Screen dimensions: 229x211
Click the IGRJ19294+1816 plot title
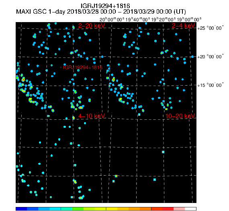point(105,6)
